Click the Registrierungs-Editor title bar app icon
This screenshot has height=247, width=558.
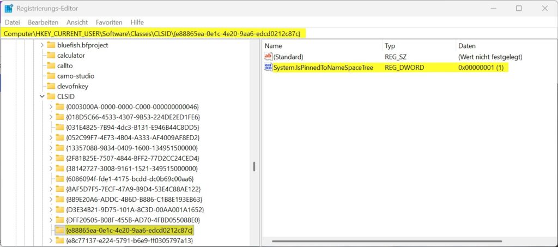(x=9, y=8)
